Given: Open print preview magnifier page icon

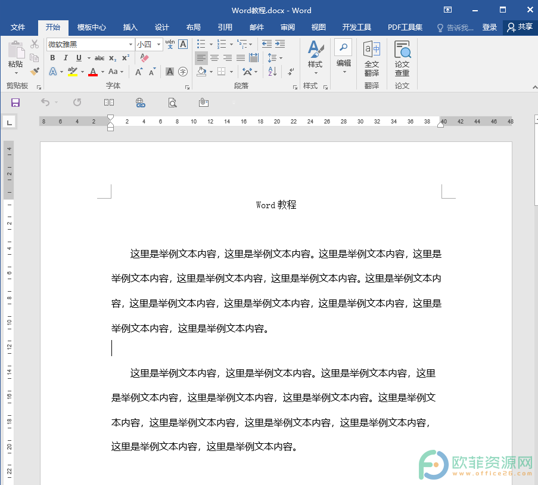Looking at the screenshot, I should coord(172,103).
